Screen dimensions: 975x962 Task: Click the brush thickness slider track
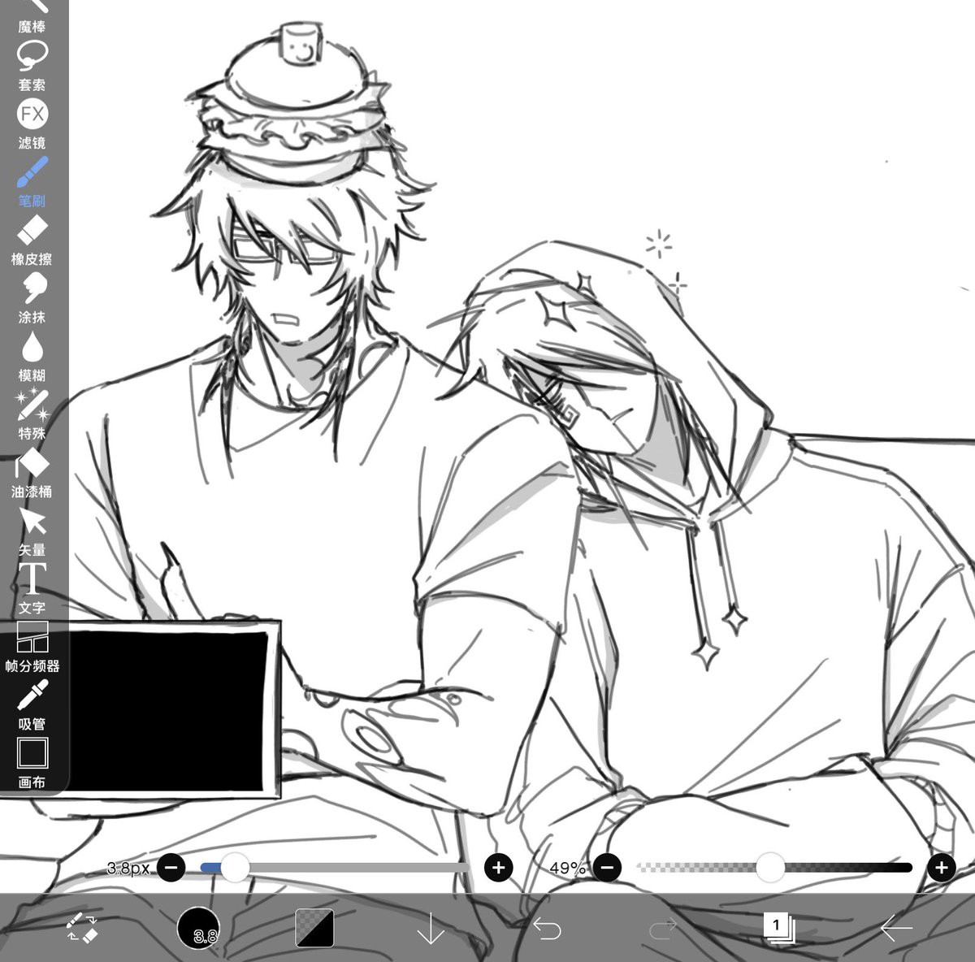coord(334,868)
